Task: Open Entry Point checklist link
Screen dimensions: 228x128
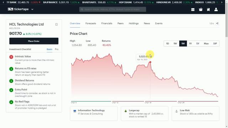Action: 21,90
